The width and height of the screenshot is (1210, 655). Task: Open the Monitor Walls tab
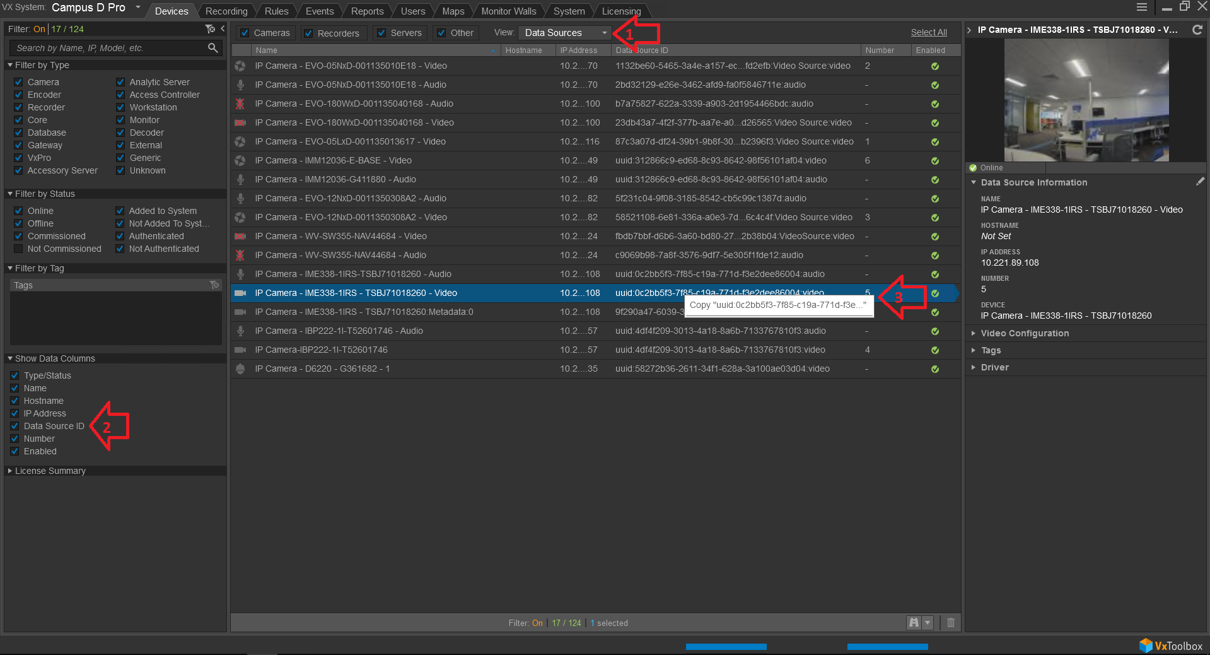[508, 11]
